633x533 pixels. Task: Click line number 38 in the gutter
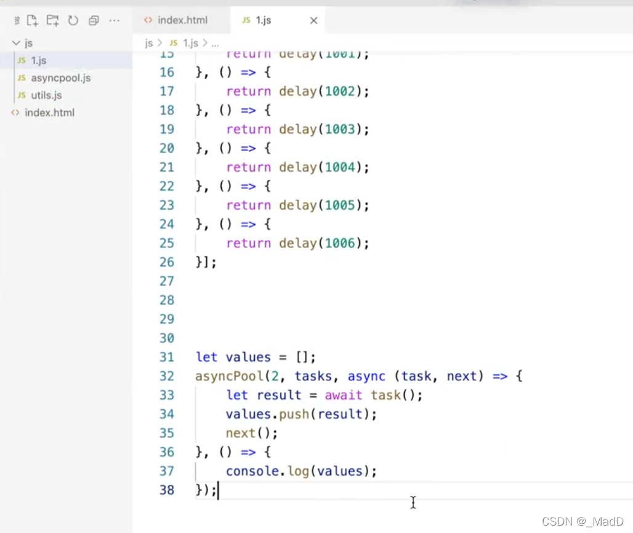pos(167,490)
